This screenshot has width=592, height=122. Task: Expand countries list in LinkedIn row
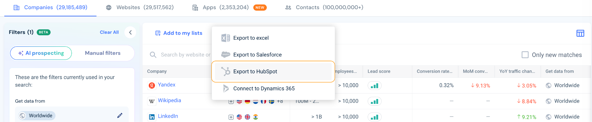[231, 117]
